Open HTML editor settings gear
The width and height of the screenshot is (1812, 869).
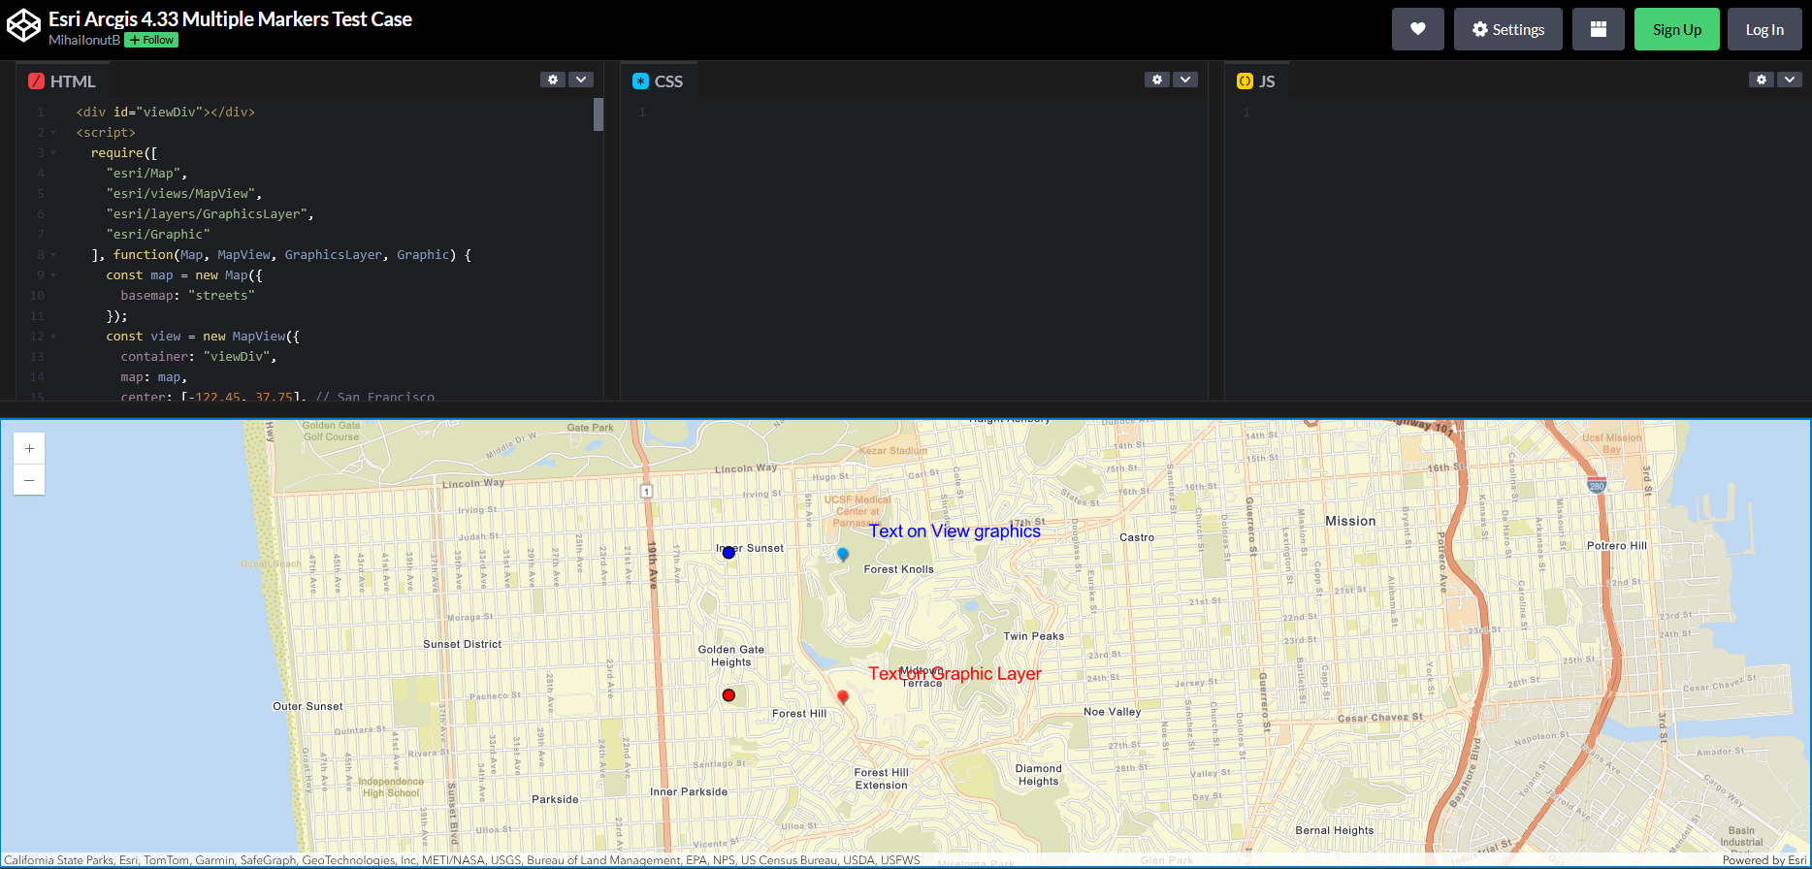[x=553, y=80]
